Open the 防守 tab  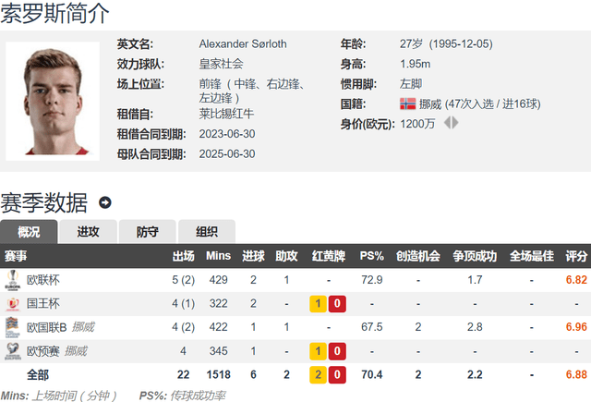[x=148, y=232]
